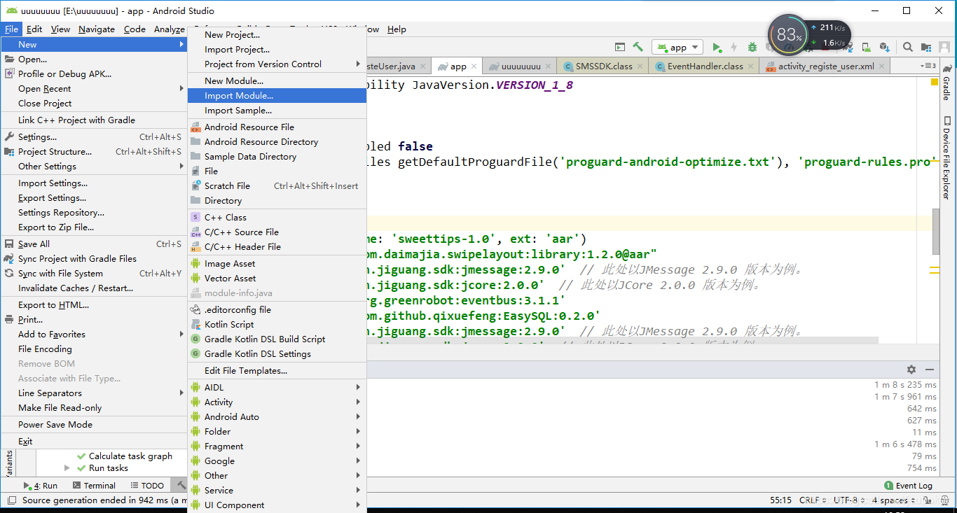Open the TODO tool window tab
Image resolution: width=957 pixels, height=513 pixels.
[x=147, y=485]
